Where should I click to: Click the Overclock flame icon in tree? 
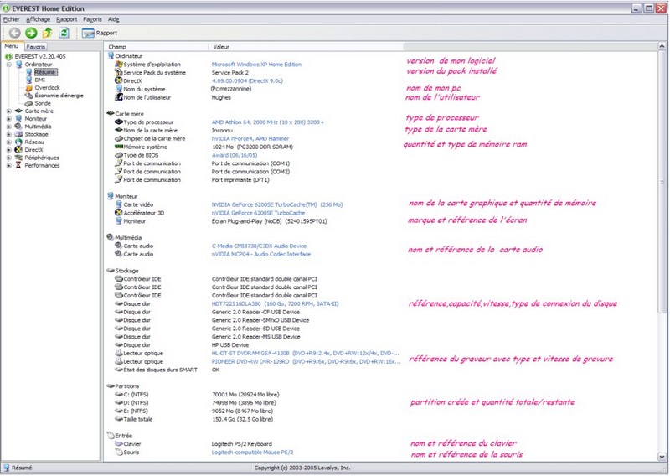28,88
